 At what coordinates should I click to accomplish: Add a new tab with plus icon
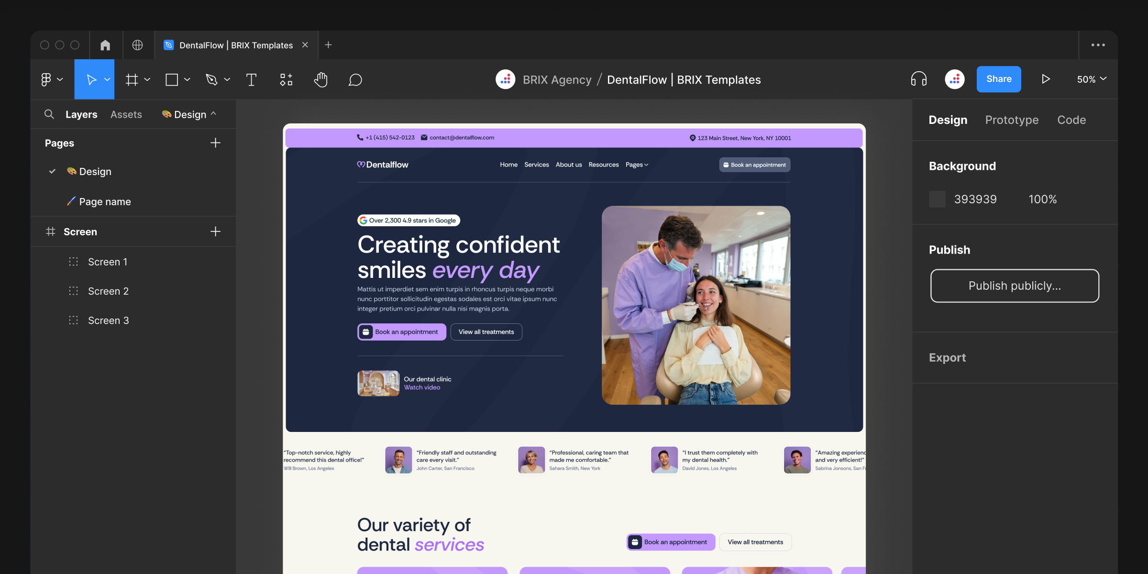328,44
